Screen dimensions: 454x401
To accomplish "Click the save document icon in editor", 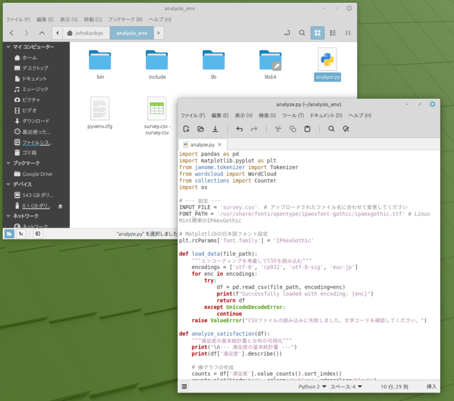I will coord(215,129).
